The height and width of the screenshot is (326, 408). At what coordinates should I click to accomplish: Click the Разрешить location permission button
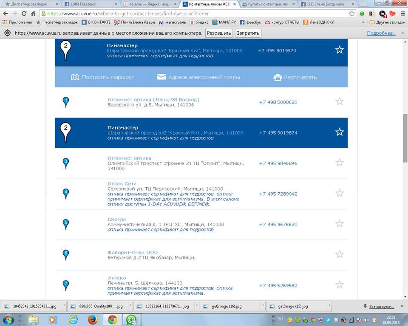click(x=219, y=33)
